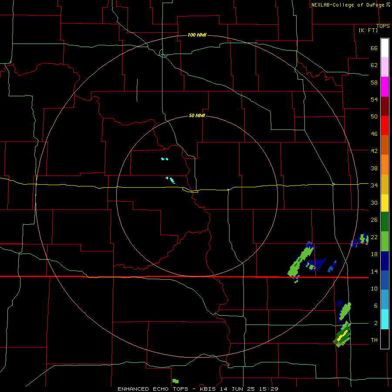
Task: Click the 50 NMI range ring label
Action: pos(197,115)
